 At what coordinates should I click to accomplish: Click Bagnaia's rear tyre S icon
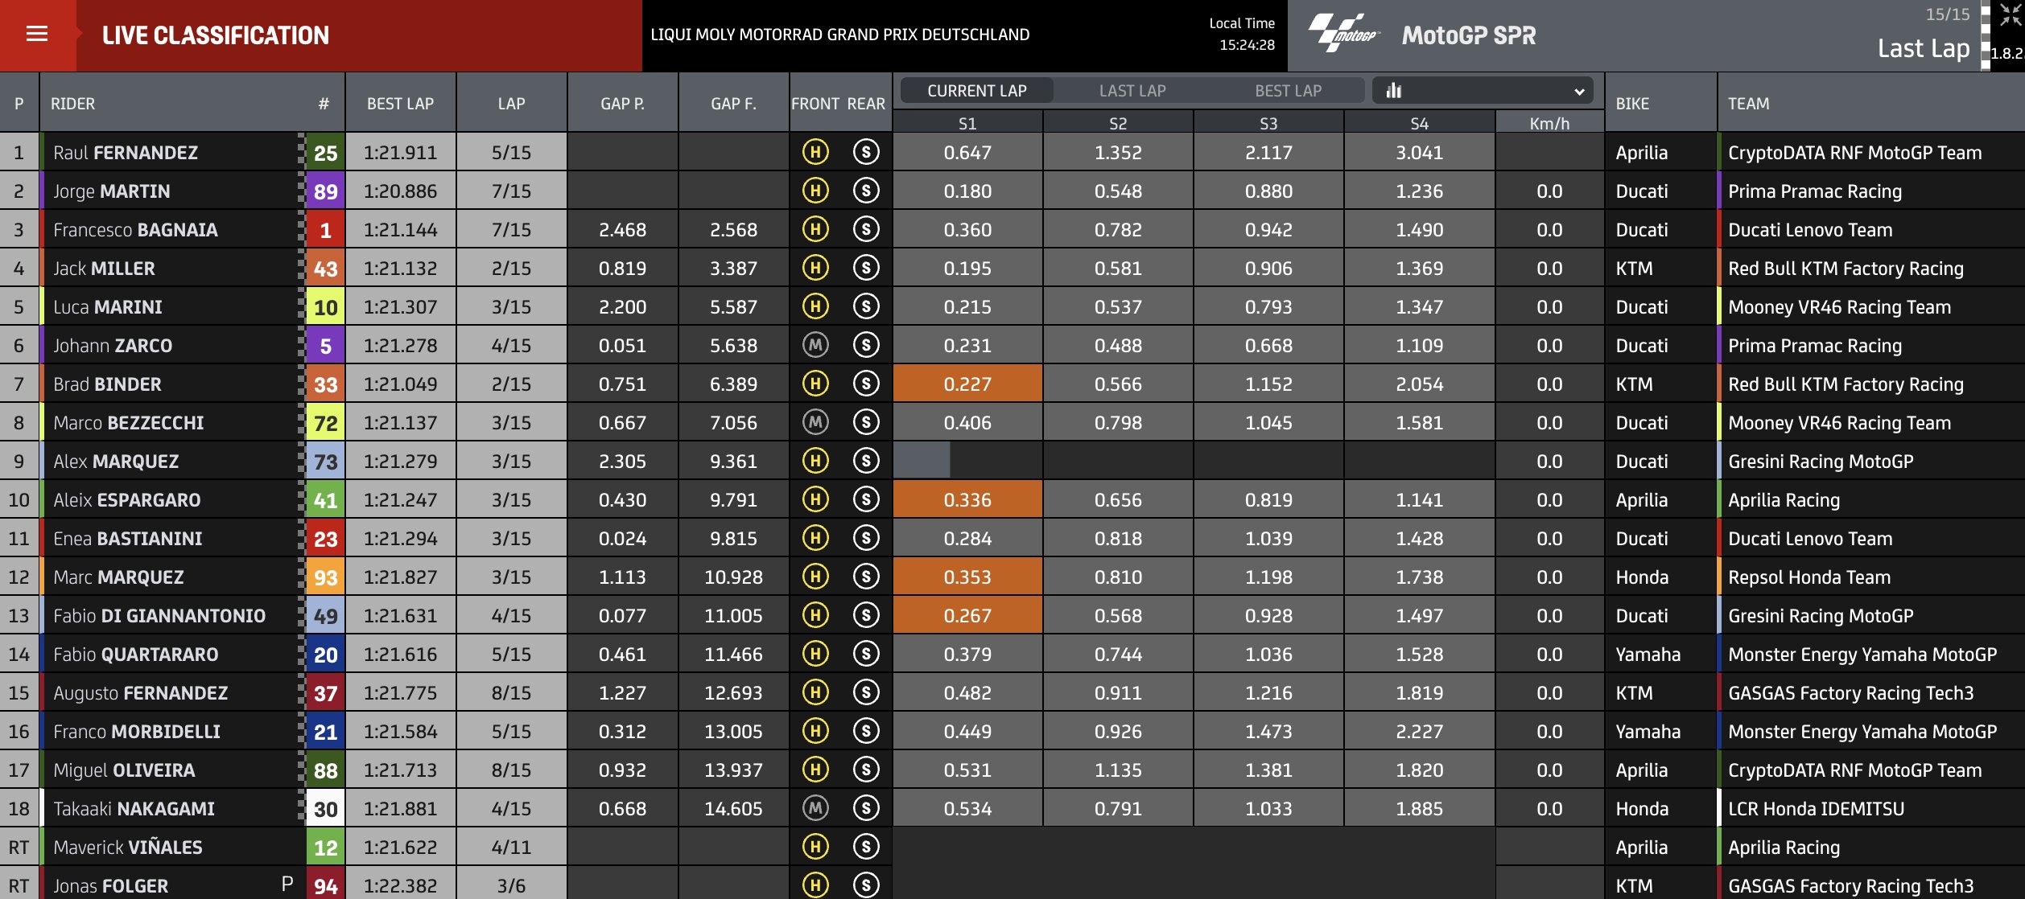click(866, 229)
